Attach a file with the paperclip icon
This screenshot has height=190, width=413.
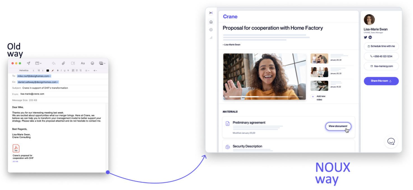(x=63, y=63)
